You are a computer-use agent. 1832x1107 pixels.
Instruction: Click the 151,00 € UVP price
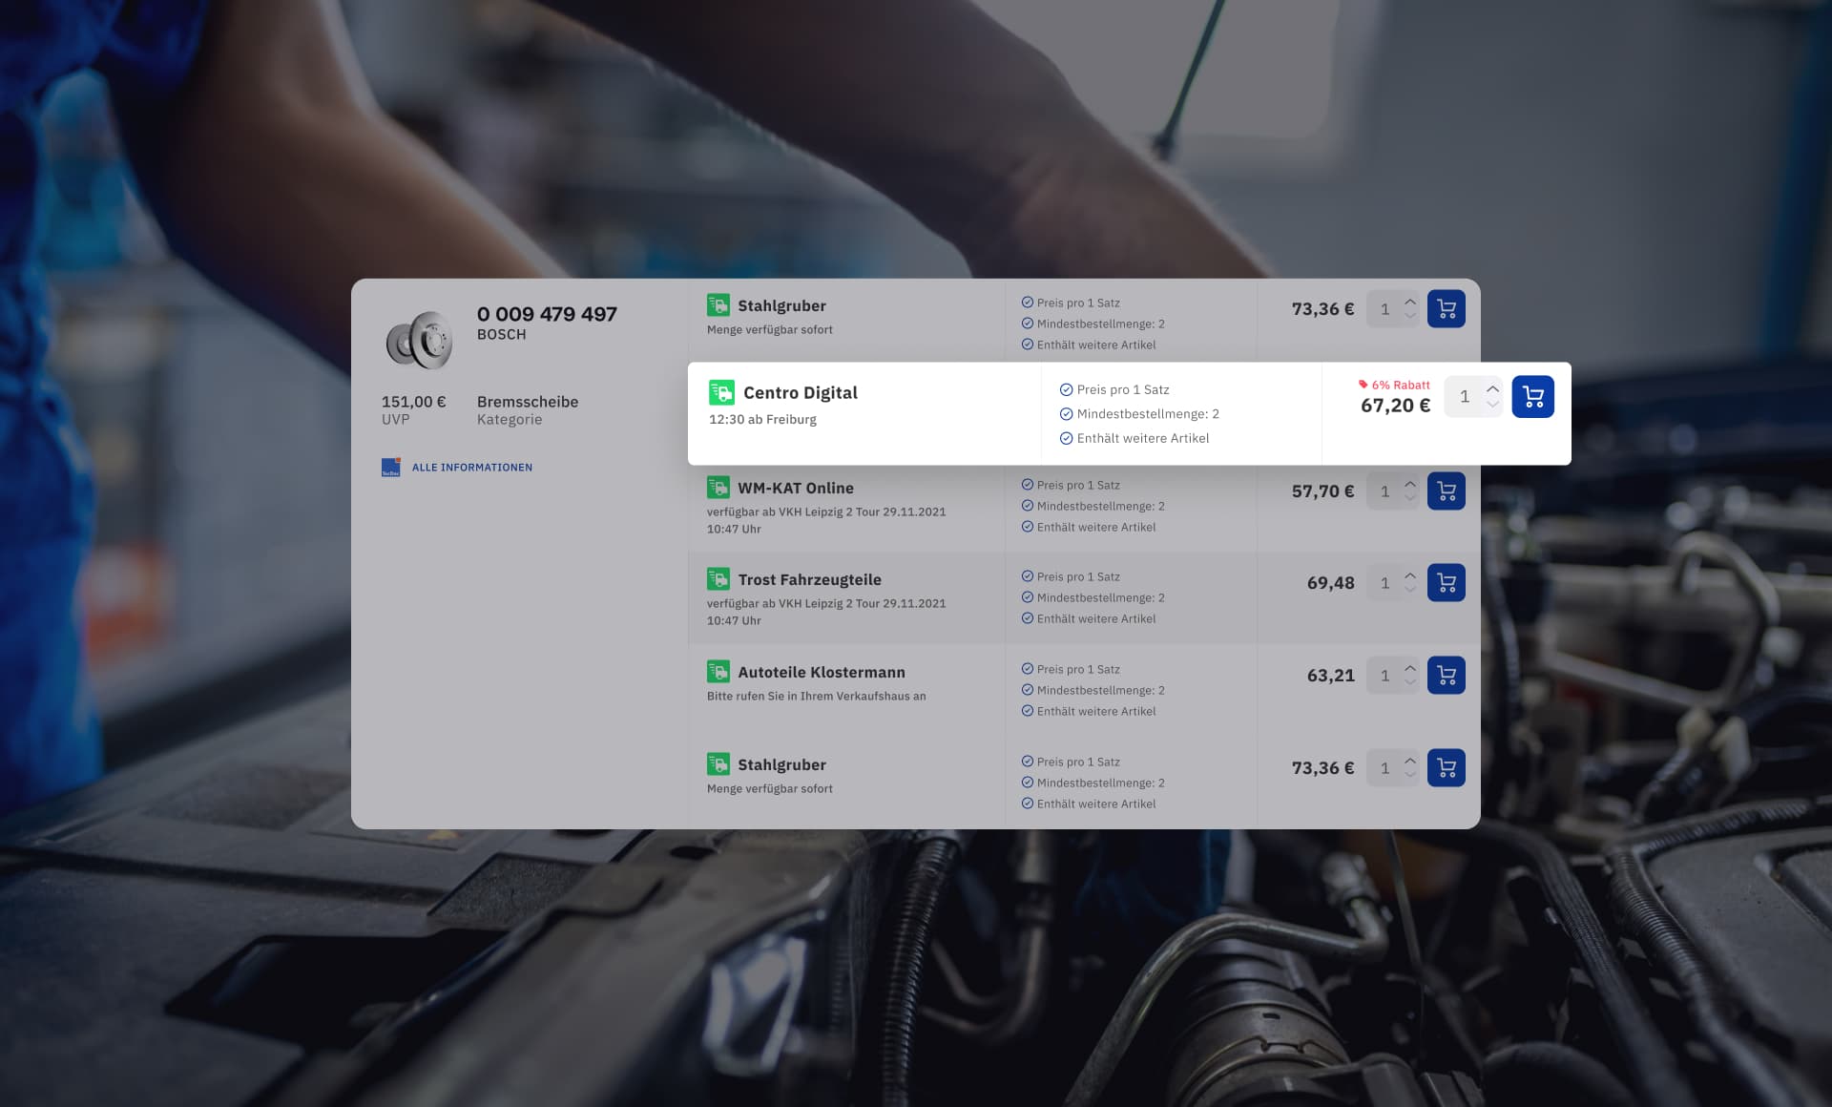point(413,402)
